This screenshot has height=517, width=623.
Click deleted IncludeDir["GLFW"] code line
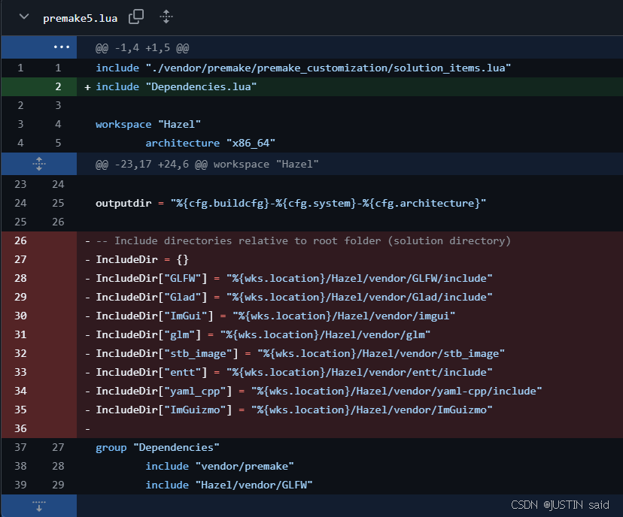click(x=293, y=278)
